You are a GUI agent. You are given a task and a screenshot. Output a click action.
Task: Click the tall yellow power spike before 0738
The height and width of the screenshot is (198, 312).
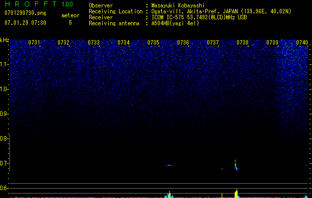(236, 194)
